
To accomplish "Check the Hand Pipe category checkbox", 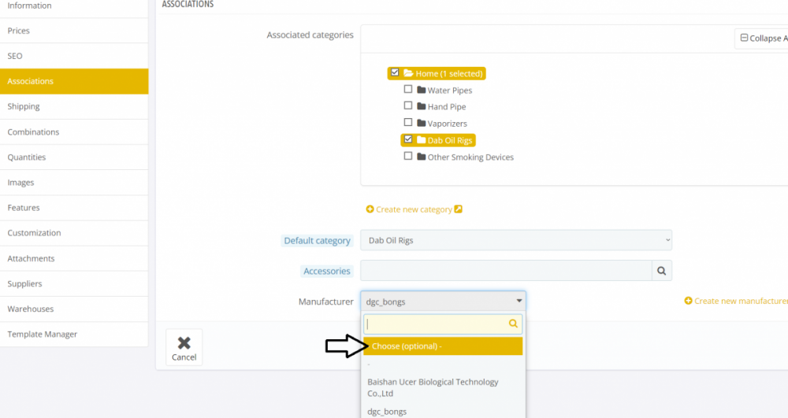I will [x=408, y=106].
